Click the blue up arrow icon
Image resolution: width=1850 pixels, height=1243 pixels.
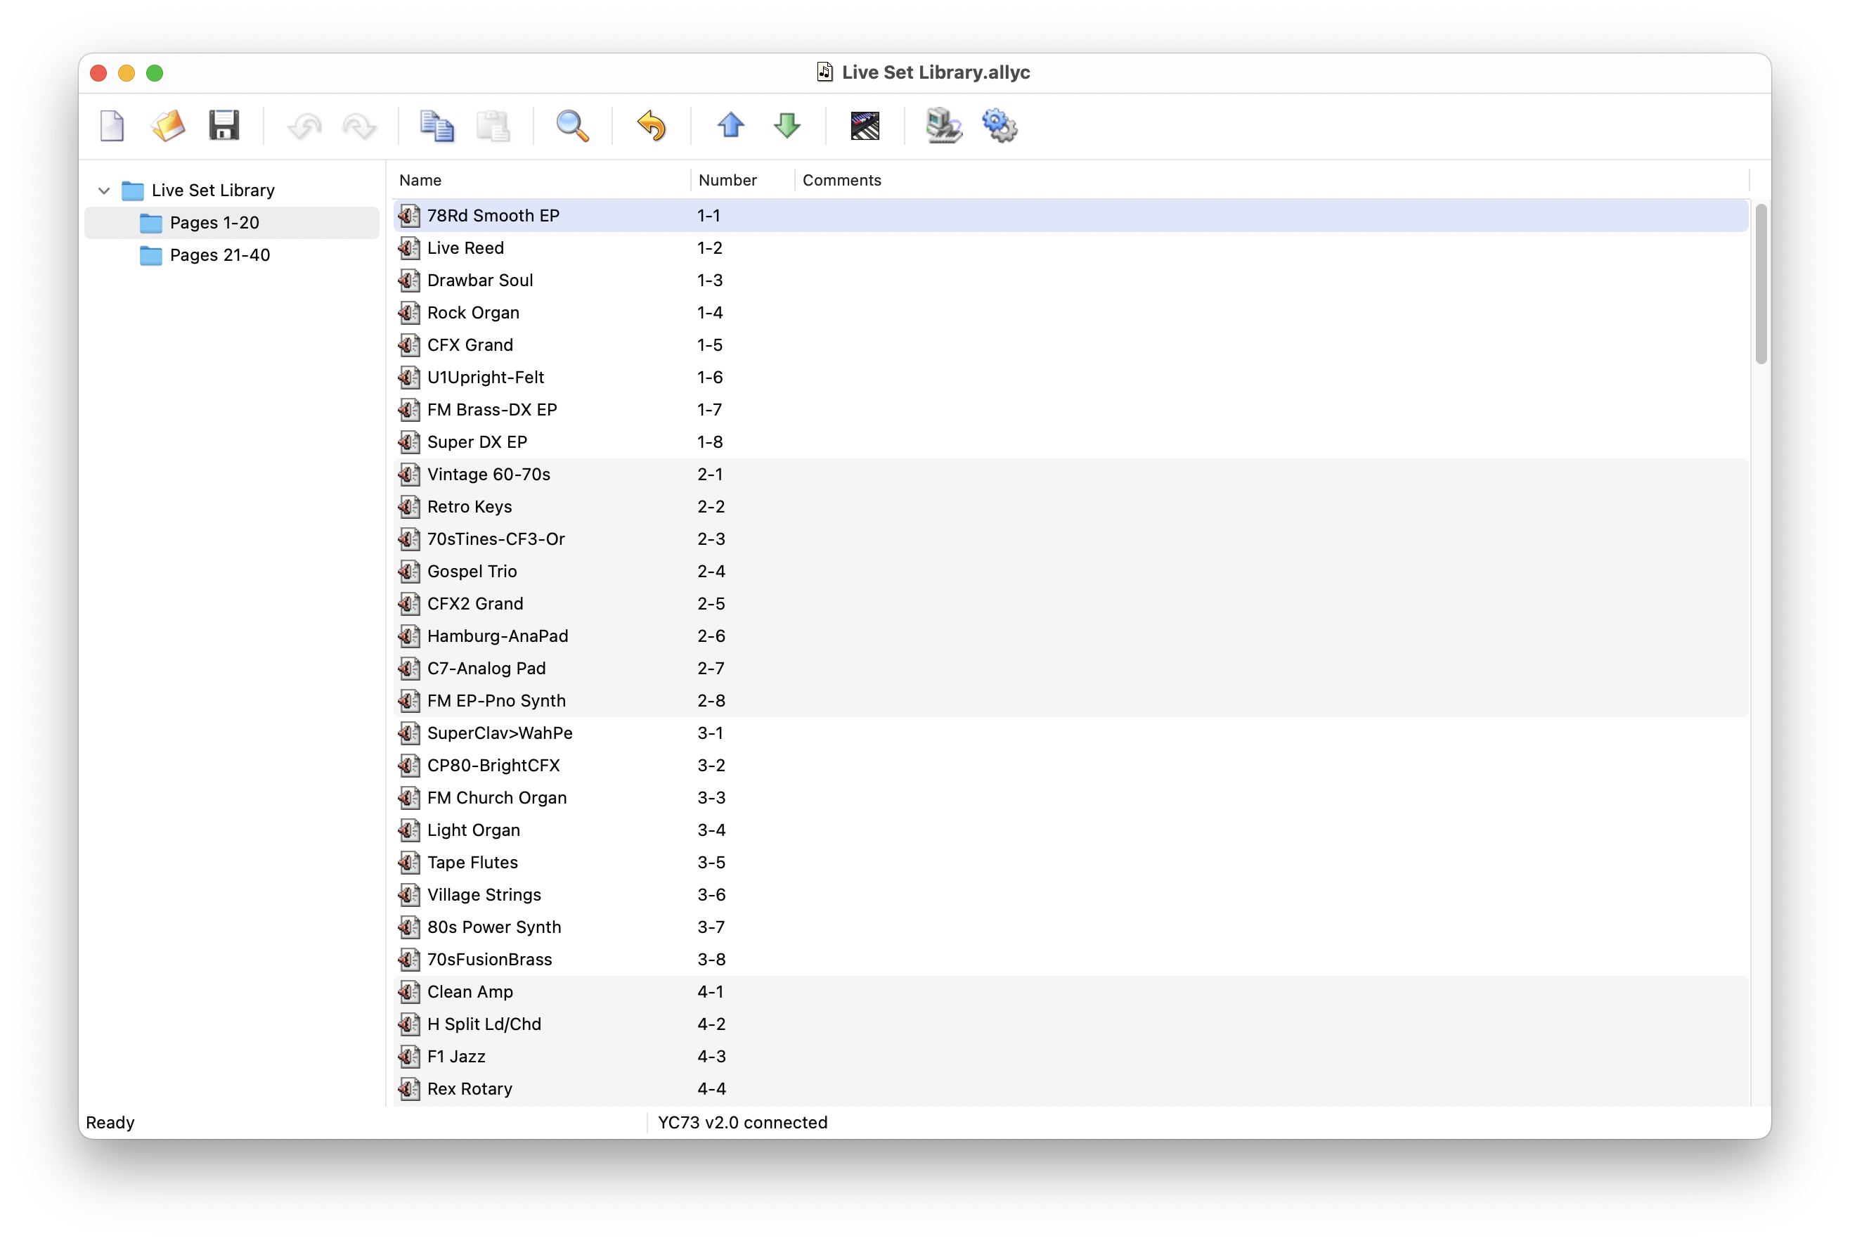(x=730, y=125)
